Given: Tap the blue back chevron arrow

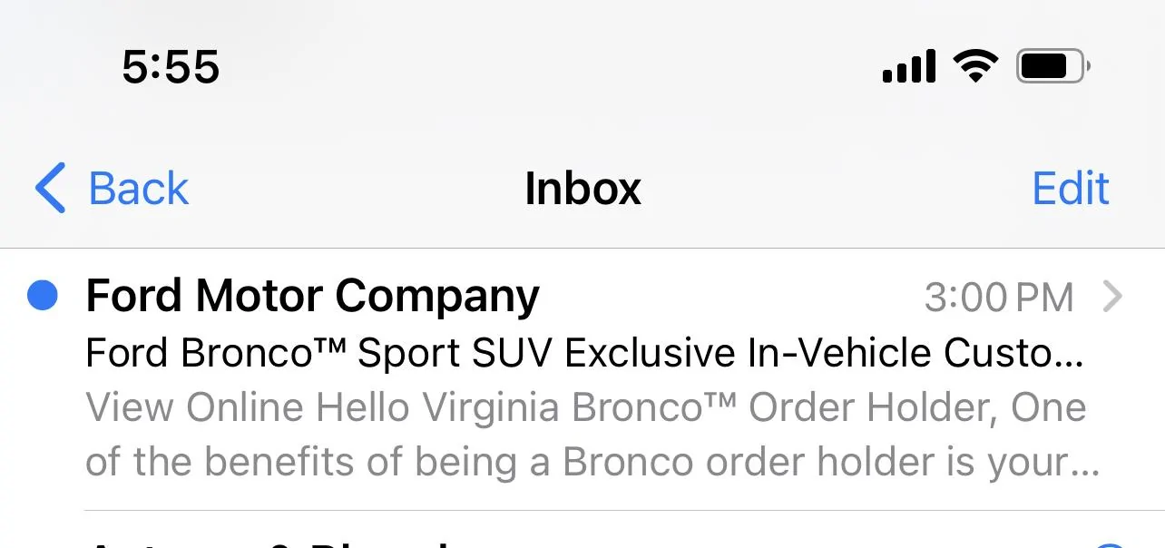Looking at the screenshot, I should pos(51,188).
